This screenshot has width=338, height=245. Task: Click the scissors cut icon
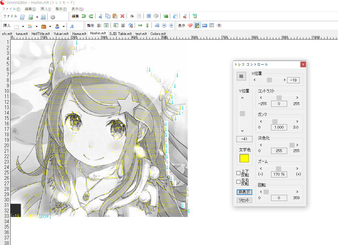(x=101, y=16)
